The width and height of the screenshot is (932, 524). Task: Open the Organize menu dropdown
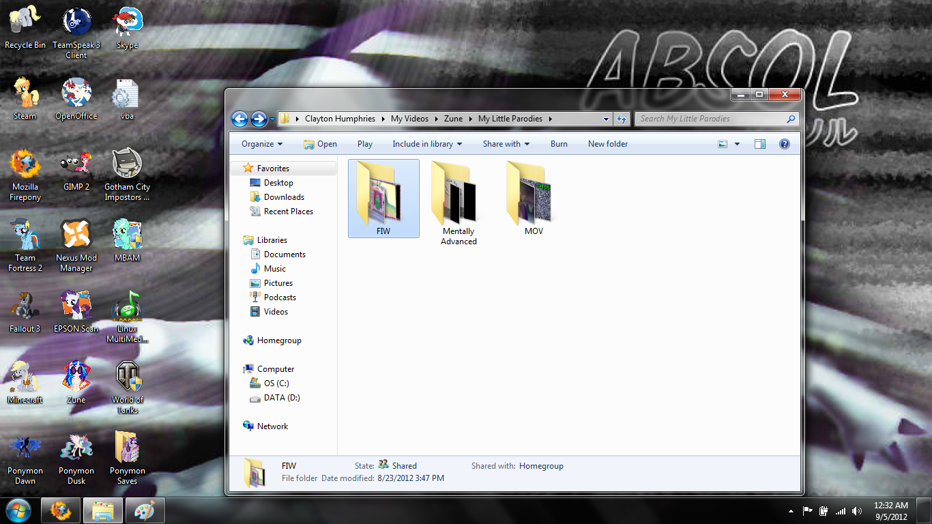click(x=262, y=144)
